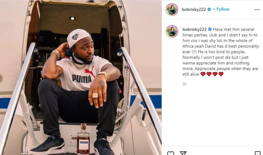Image resolution: width=263 pixels, height=155 pixels.
Task: Click the red heart emojis in caption
Action: click(212, 74)
